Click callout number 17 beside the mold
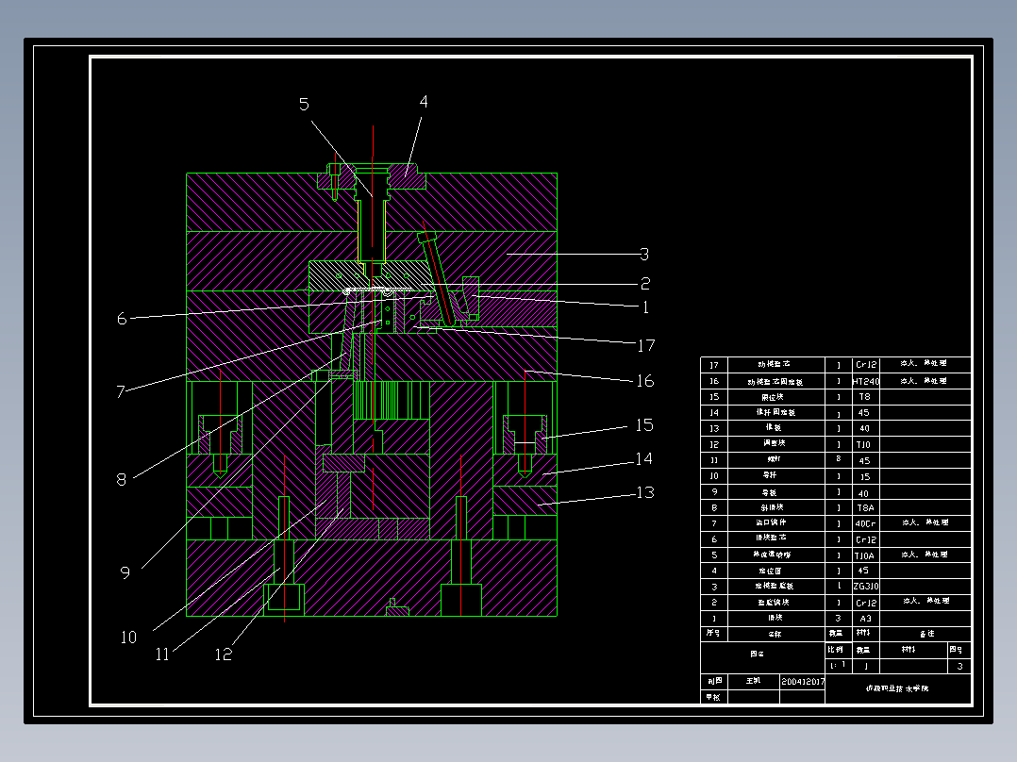The image size is (1017, 762). click(646, 346)
